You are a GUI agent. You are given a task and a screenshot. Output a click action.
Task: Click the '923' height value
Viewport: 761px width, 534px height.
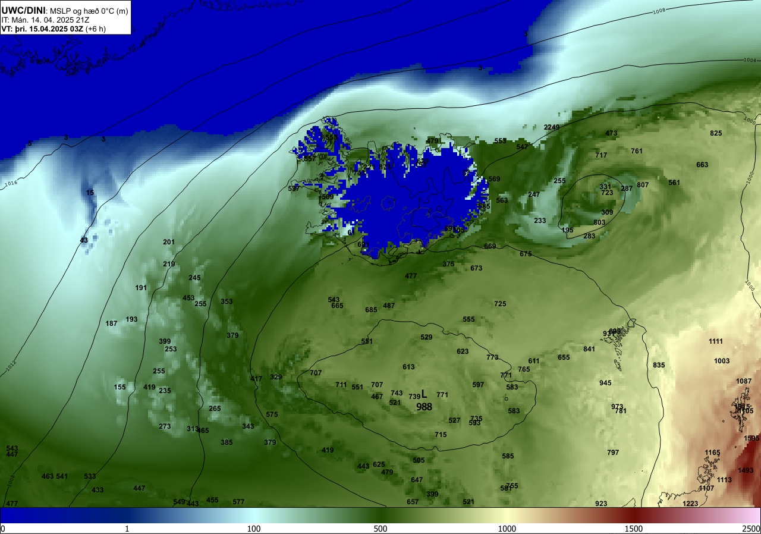601,504
